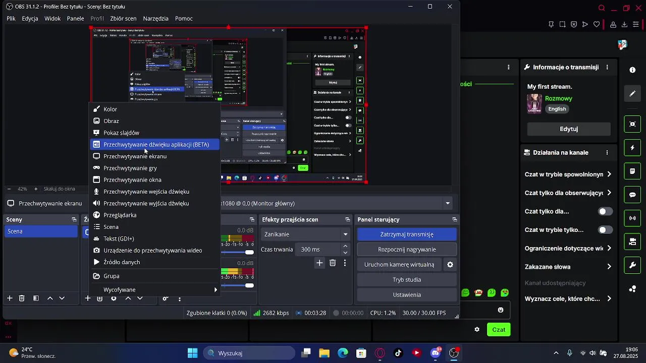Click lightning quick actions icon in sidebar
The image size is (646, 363).
tap(632, 148)
